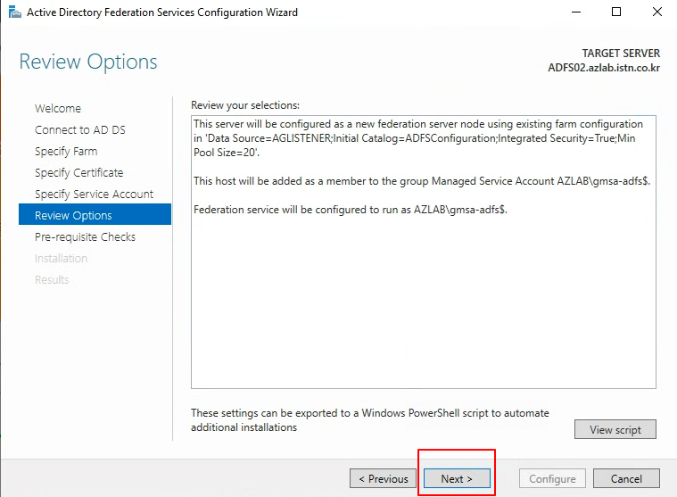Click the greyed-out Results step
The width and height of the screenshot is (677, 497).
point(52,280)
